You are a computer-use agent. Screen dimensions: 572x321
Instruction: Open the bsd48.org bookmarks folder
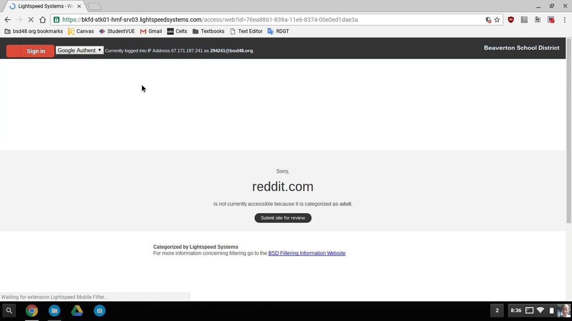(x=34, y=31)
